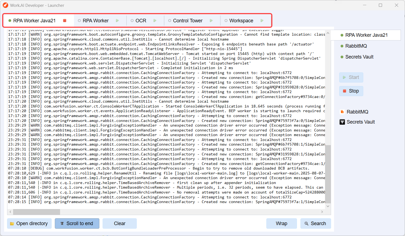Click the log scroll down arrow
405x236 pixels.
[x=328, y=206]
